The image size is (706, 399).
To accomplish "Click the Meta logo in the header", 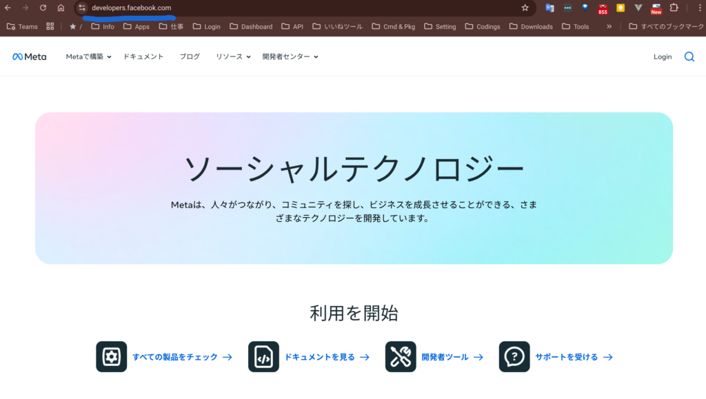I will click(x=29, y=57).
